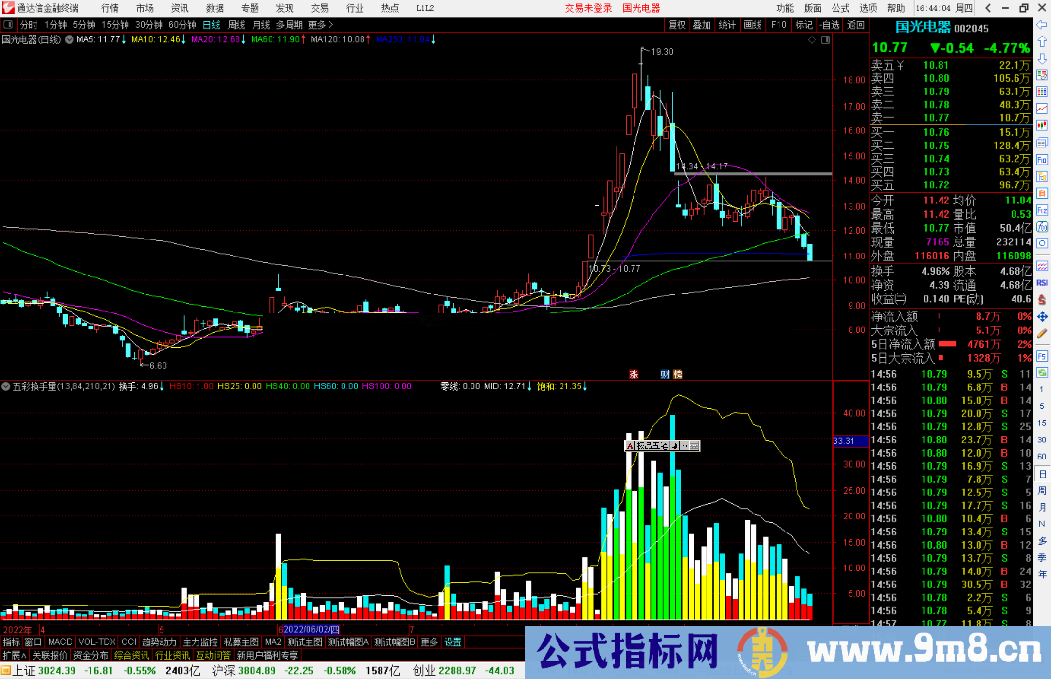The height and width of the screenshot is (679, 1051).
Task: Toggle the chart panel layout icon top right
Action: (x=825, y=40)
